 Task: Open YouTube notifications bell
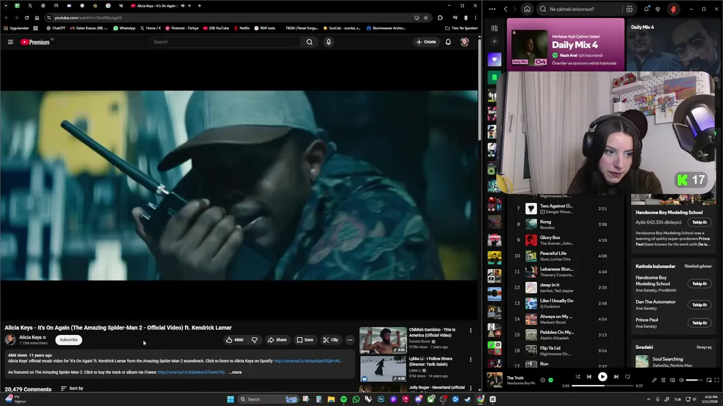(x=448, y=42)
